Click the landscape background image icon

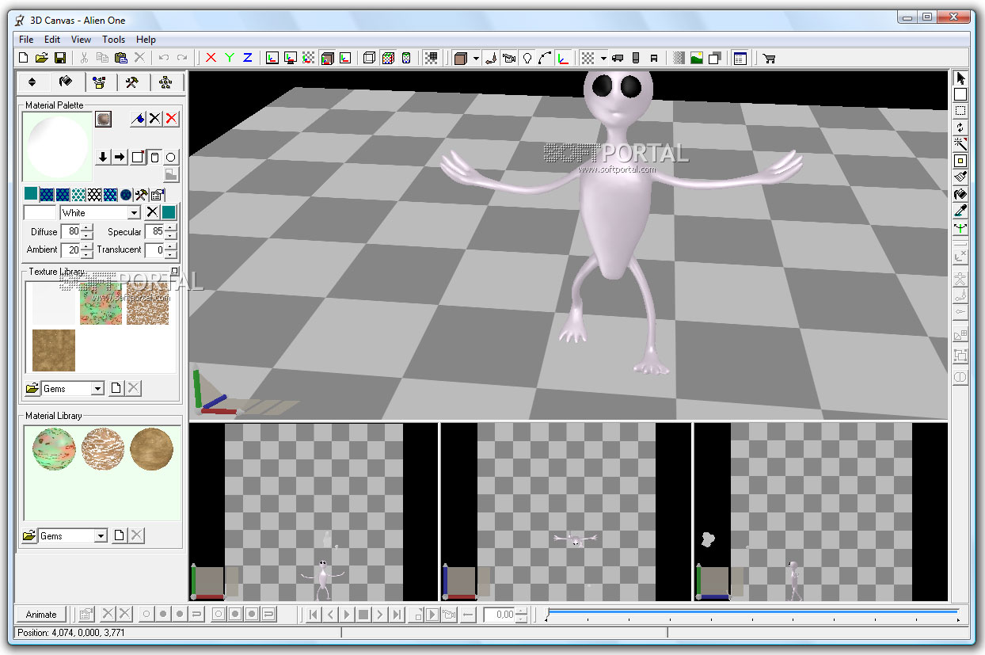[697, 58]
